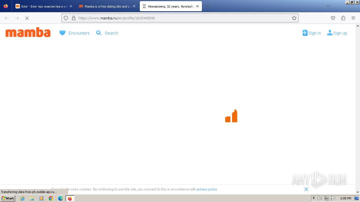Bookmark this page with star icon
360x202 pixels.
click(294, 18)
